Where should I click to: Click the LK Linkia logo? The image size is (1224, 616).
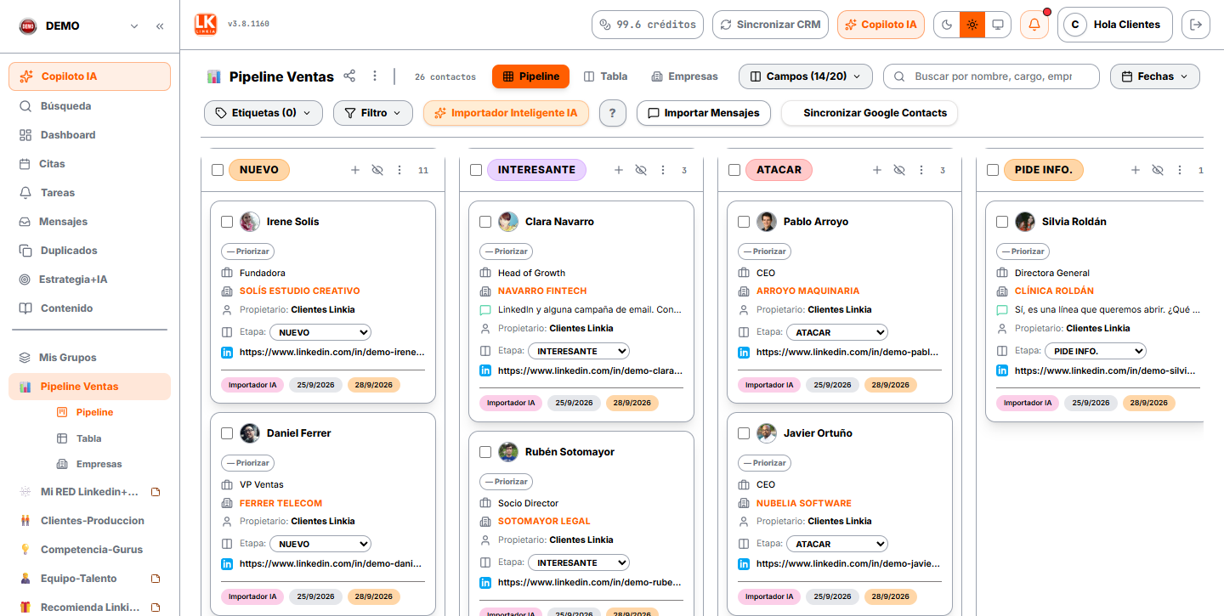[x=206, y=24]
